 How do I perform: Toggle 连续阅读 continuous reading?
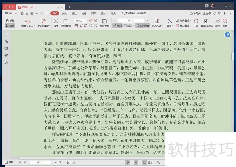142,26
